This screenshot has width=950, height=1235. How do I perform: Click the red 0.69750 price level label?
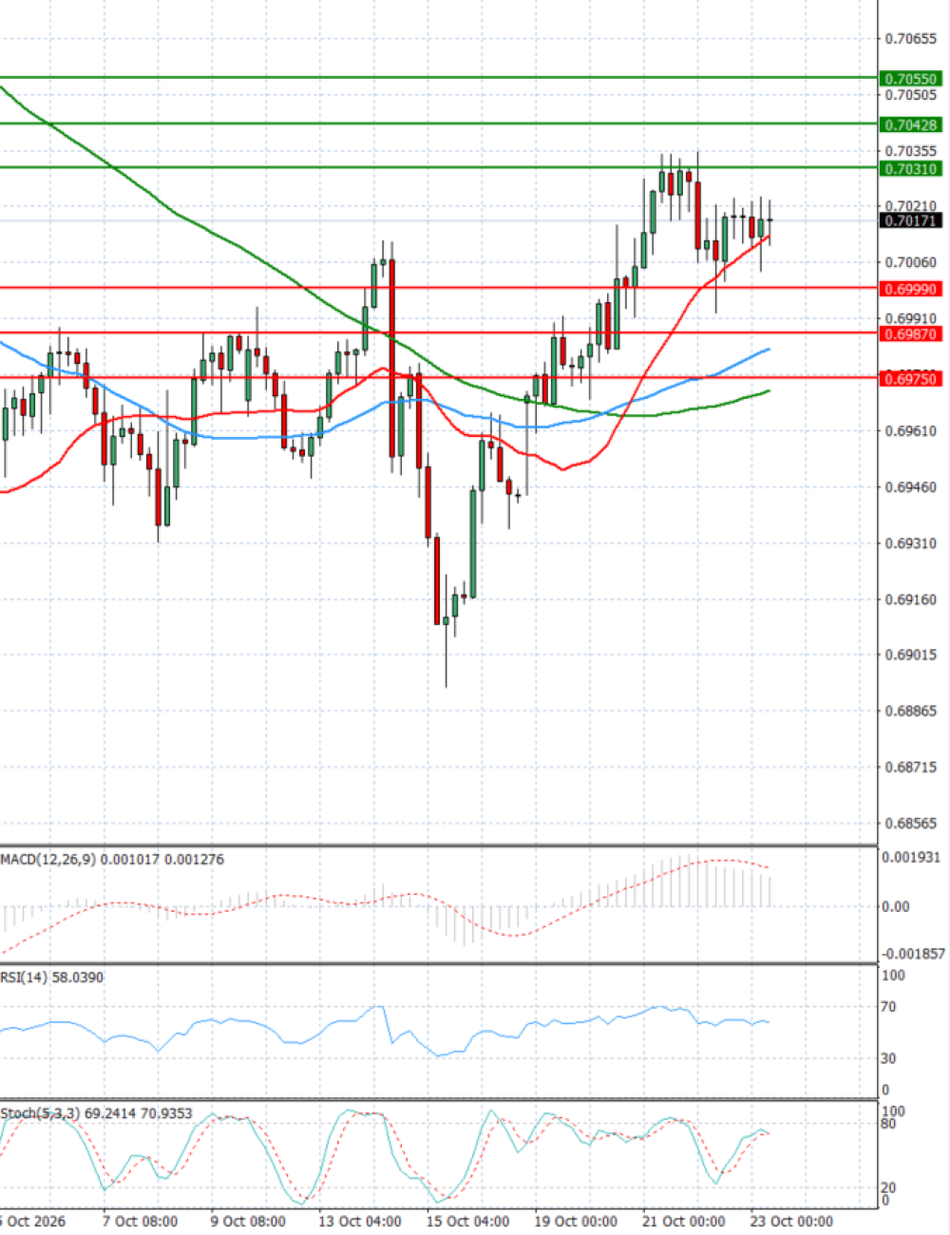[910, 378]
